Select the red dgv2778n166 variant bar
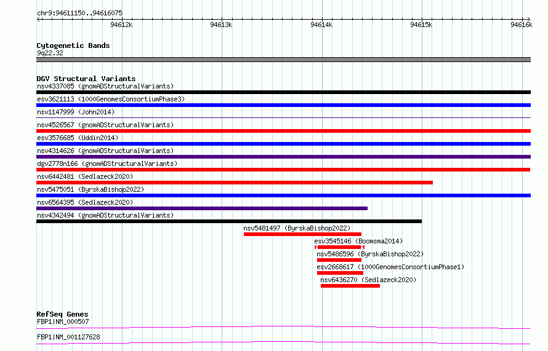 (x=283, y=170)
